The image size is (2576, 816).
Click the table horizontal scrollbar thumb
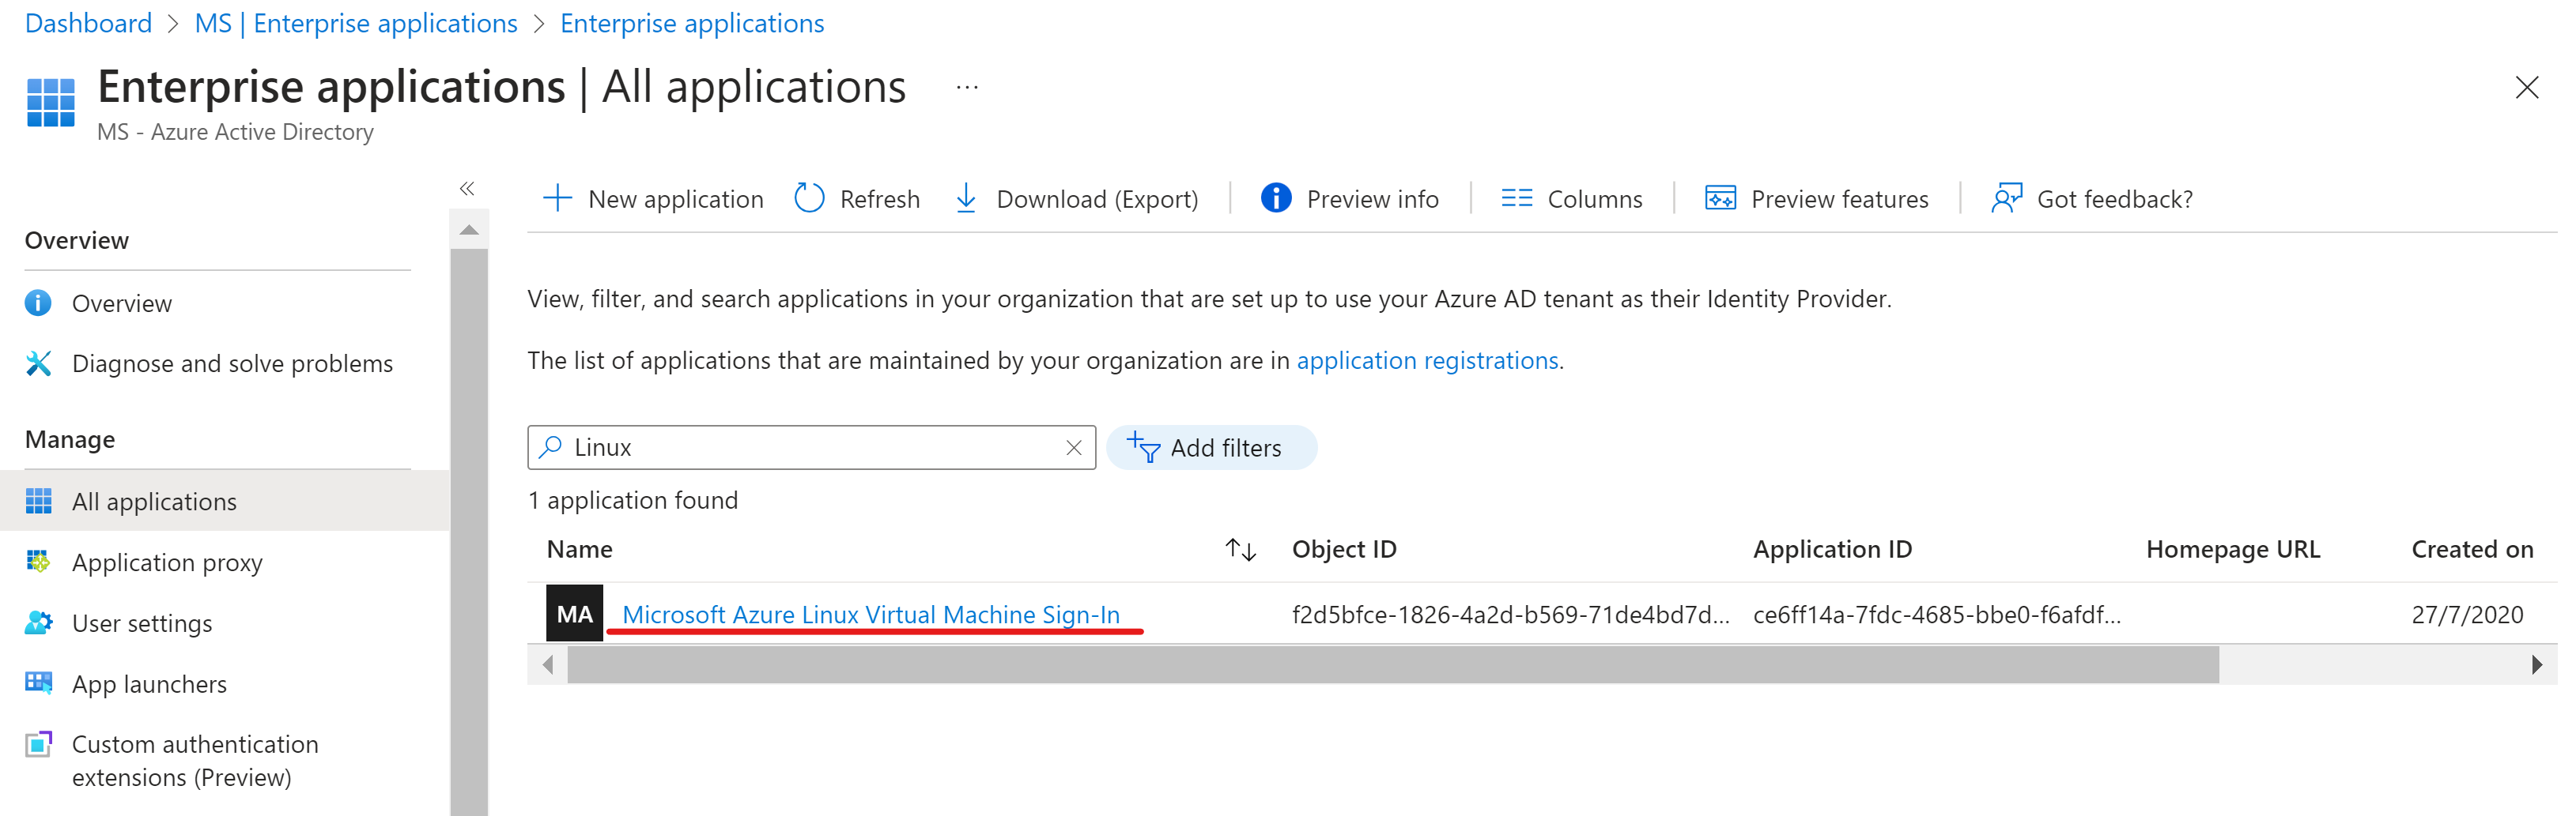click(x=1393, y=664)
